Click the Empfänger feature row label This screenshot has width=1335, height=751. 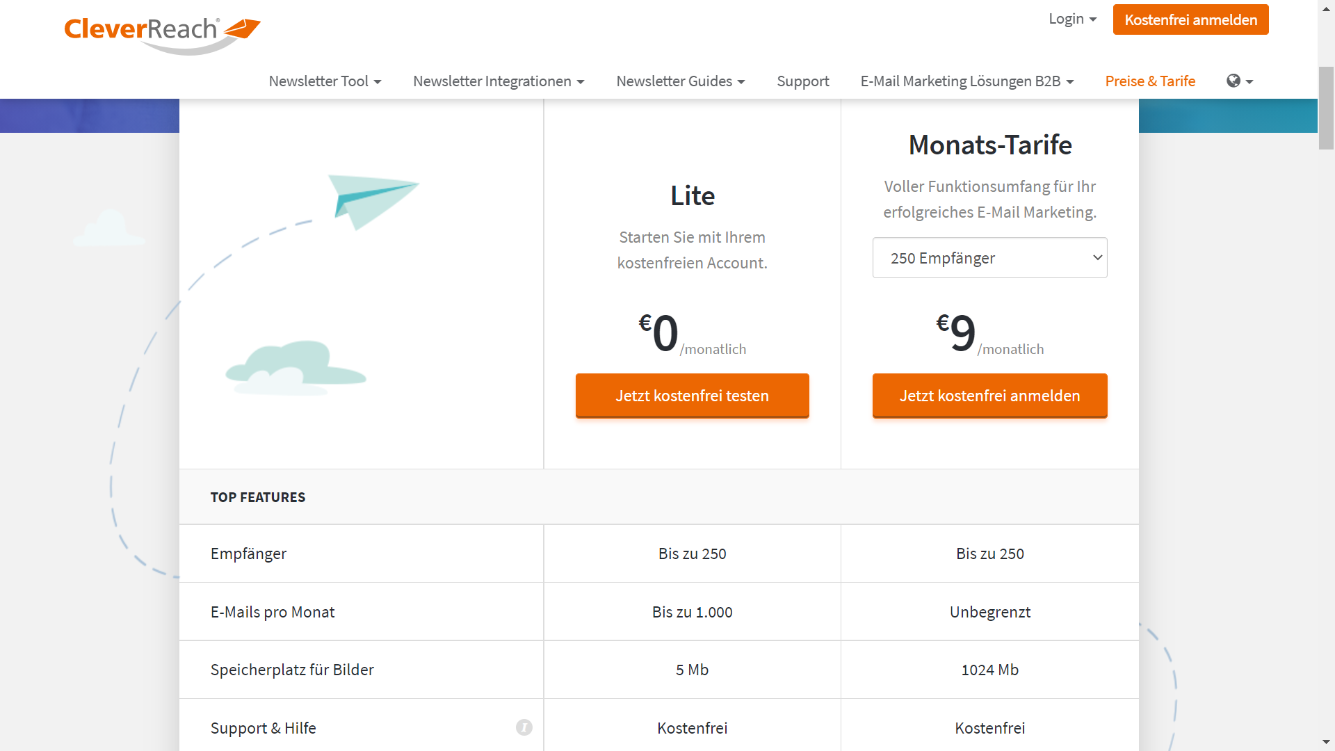tap(248, 554)
